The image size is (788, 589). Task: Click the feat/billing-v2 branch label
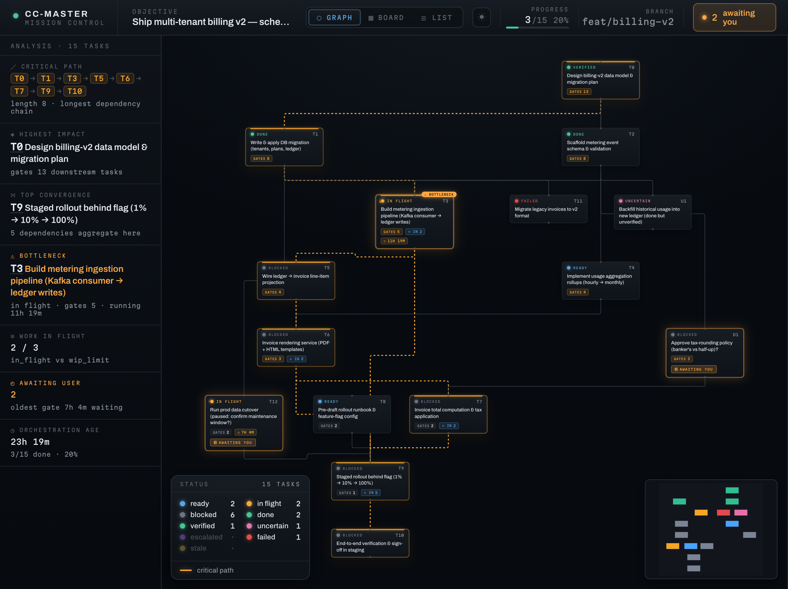(628, 22)
